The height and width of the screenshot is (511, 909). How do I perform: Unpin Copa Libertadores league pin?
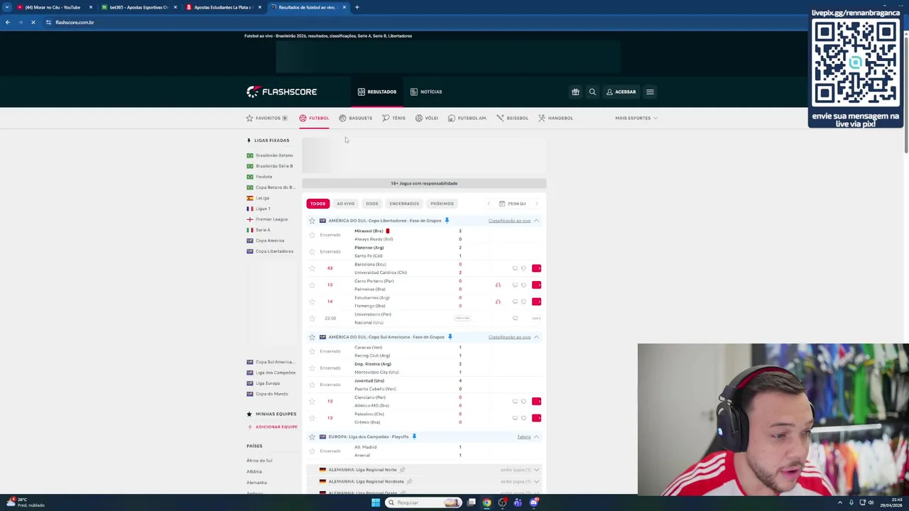tap(447, 221)
